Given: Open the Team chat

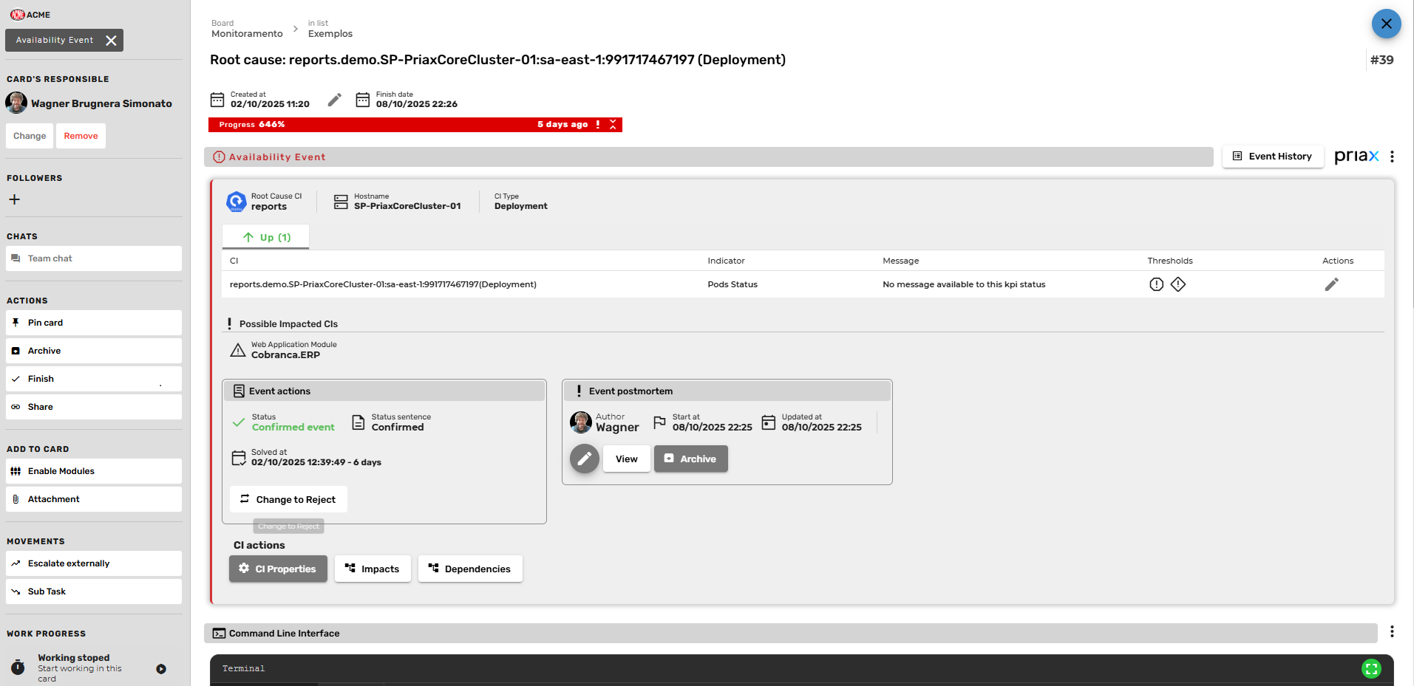Looking at the screenshot, I should [x=94, y=258].
